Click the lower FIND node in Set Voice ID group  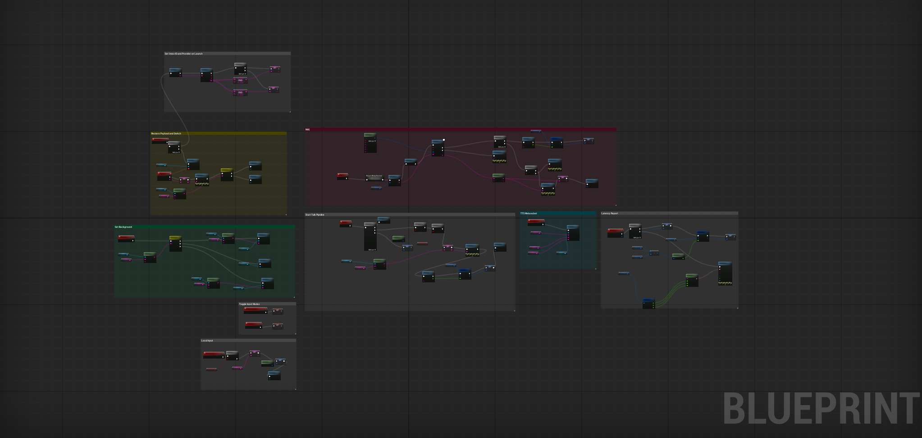tap(240, 92)
